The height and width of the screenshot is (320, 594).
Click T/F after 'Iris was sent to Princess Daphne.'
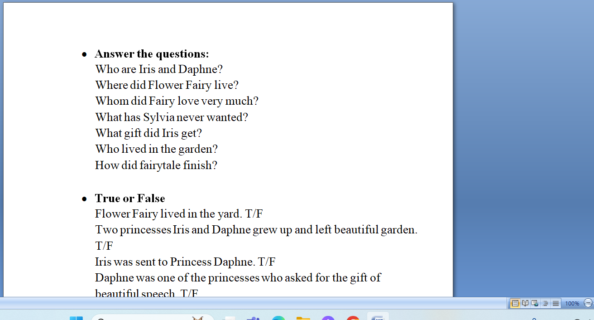pos(267,262)
